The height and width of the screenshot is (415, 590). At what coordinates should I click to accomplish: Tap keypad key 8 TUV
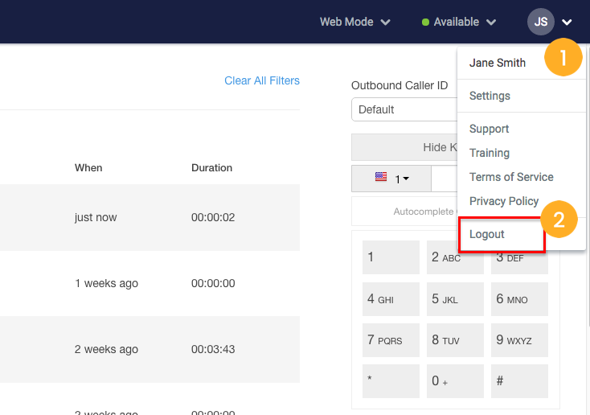pos(455,340)
